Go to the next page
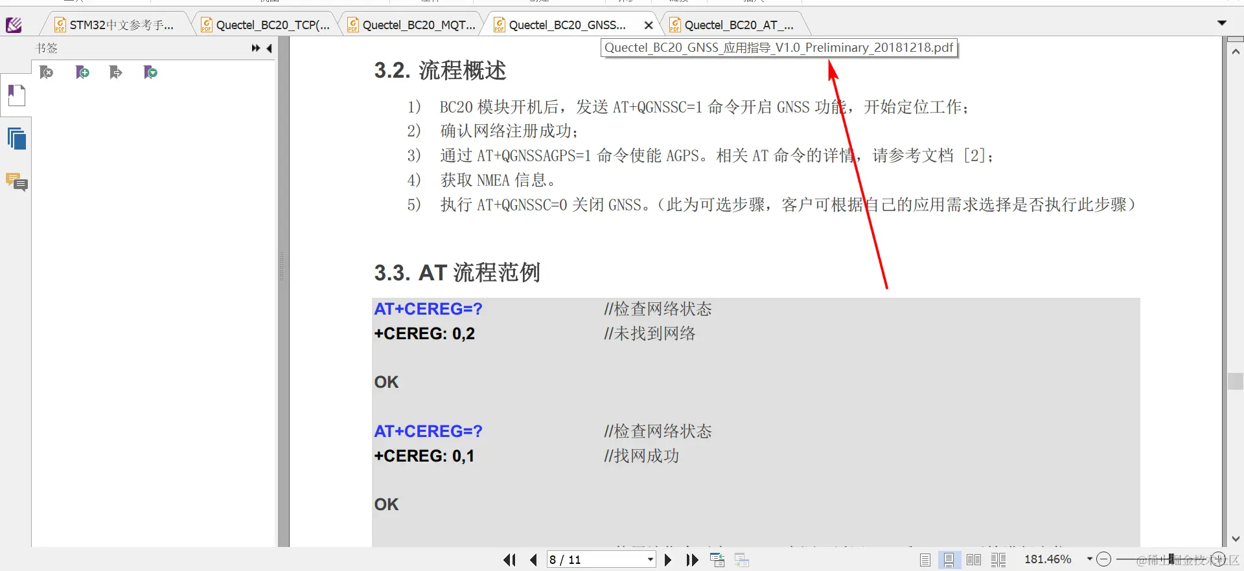 click(x=668, y=560)
